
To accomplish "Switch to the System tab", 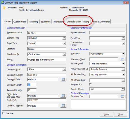I will [x=8, y=21].
